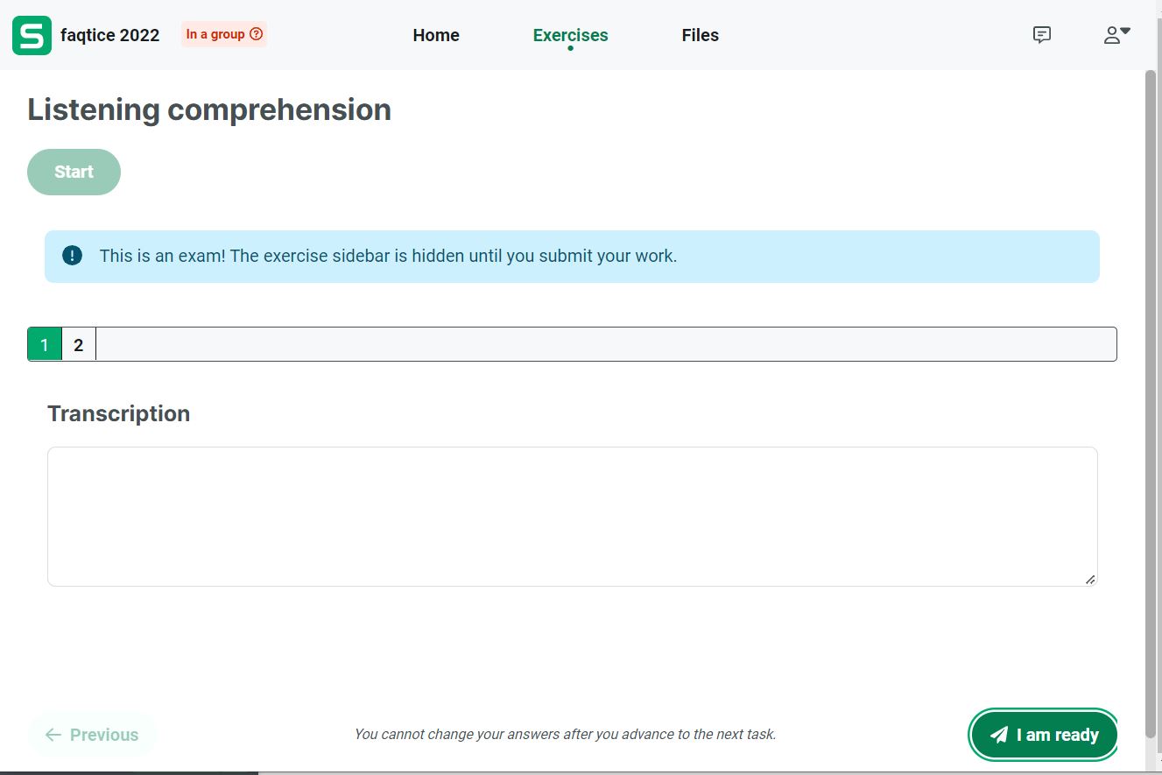1162x775 pixels.
Task: Click the question mark help icon
Action: click(x=257, y=34)
